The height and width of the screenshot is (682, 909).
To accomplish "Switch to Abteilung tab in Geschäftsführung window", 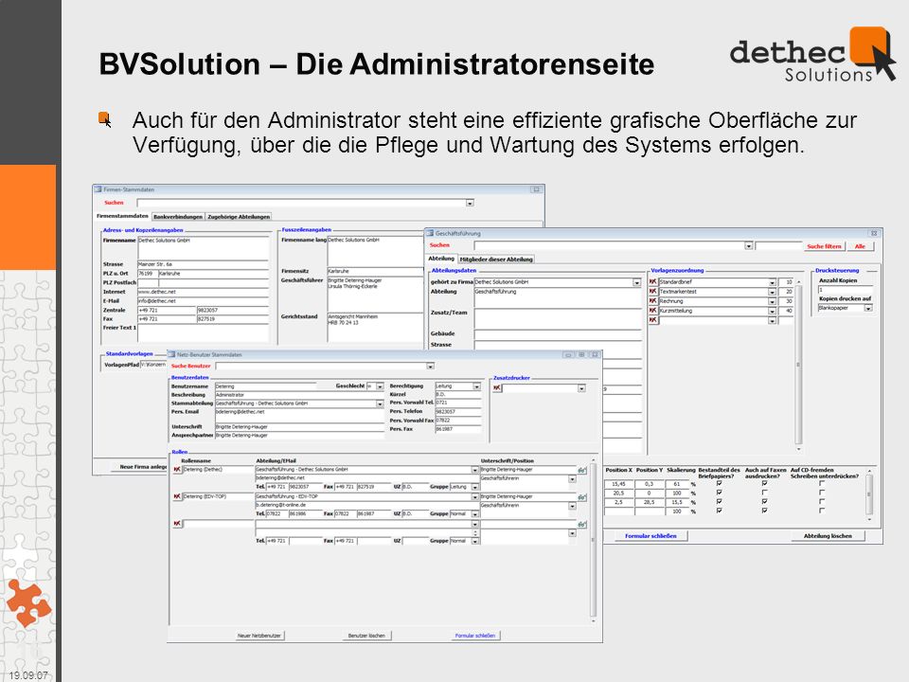I will [x=441, y=259].
